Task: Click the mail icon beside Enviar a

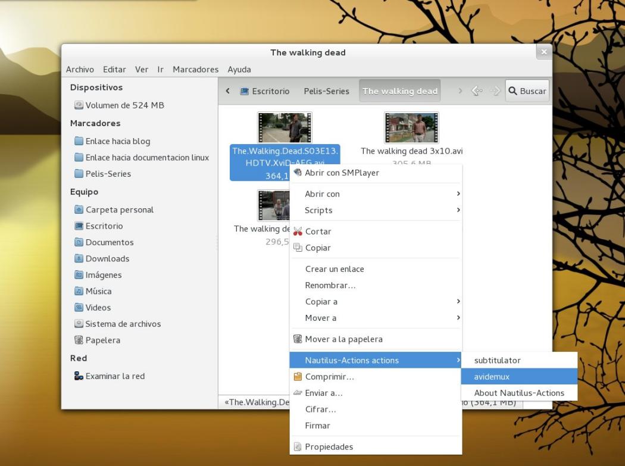Action: click(298, 393)
